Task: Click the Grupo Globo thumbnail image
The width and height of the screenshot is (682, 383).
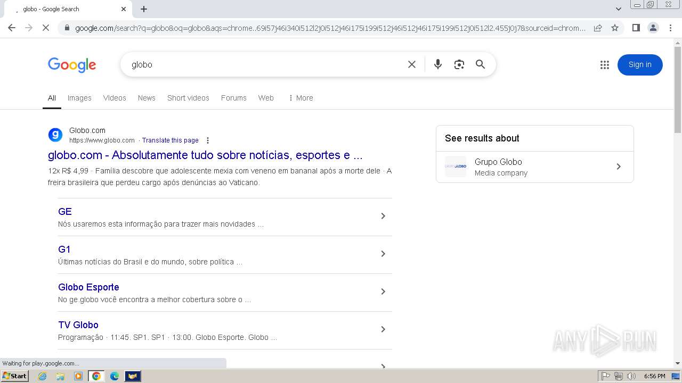Action: pos(456,166)
